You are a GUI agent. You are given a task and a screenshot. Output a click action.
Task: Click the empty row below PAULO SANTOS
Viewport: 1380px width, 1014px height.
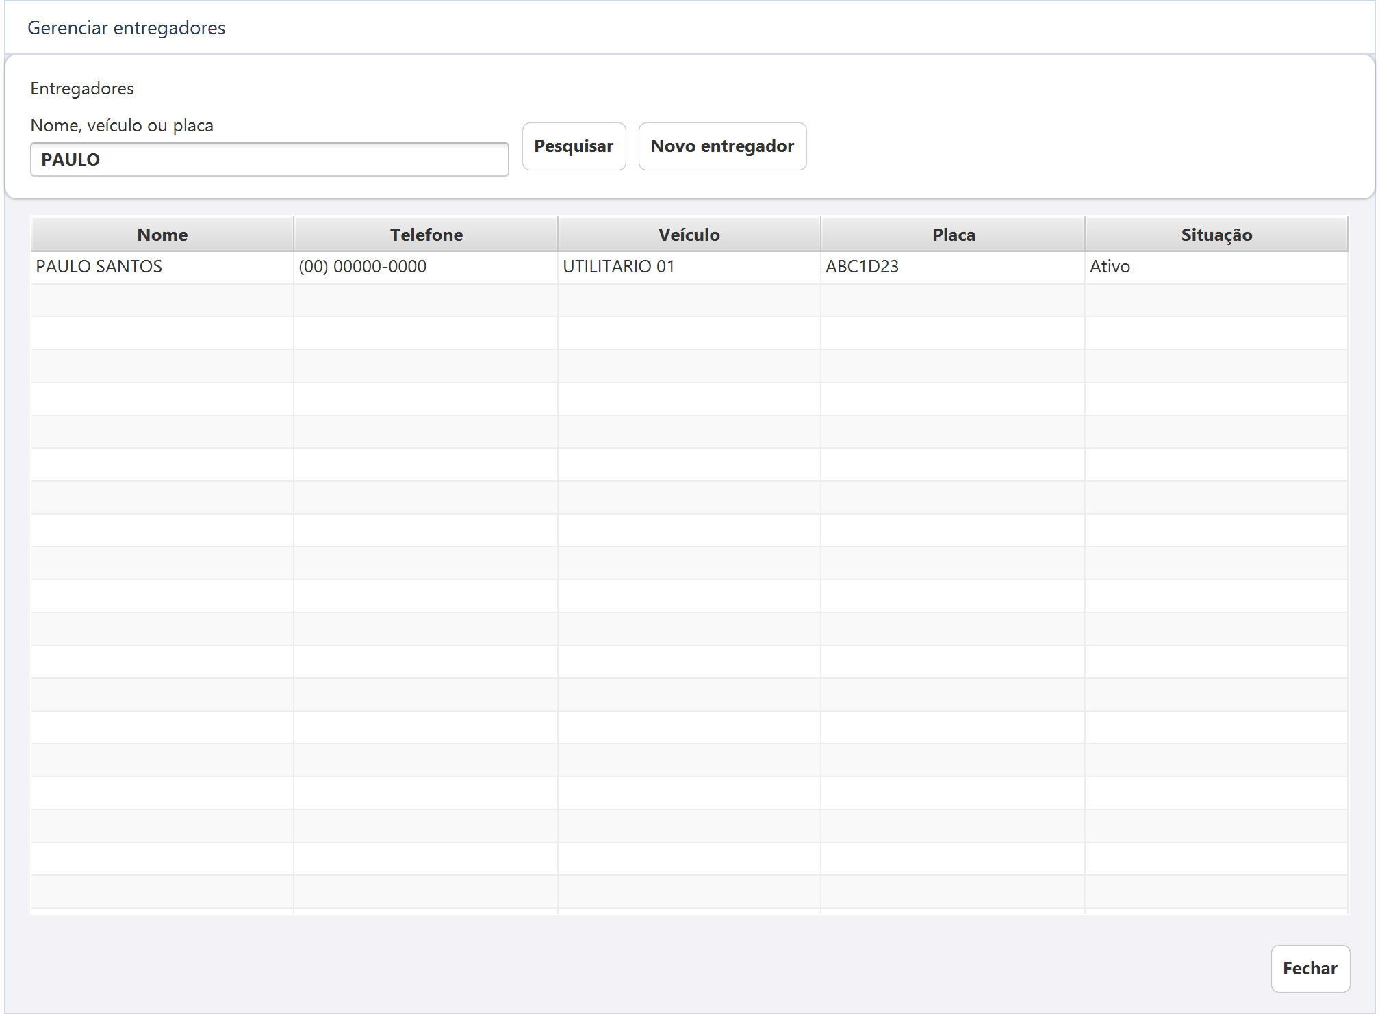(x=689, y=300)
